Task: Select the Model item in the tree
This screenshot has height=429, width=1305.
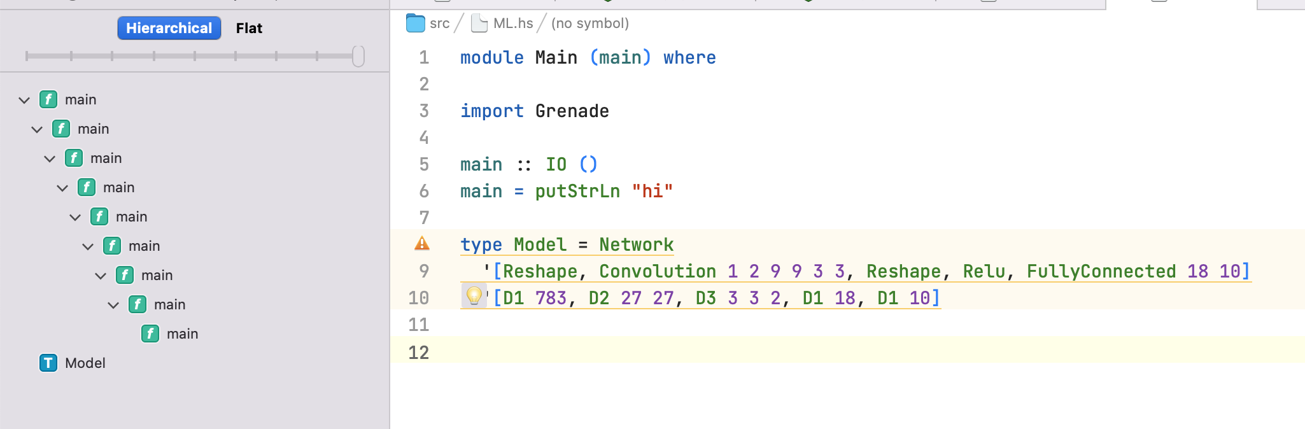Action: pyautogui.click(x=85, y=363)
